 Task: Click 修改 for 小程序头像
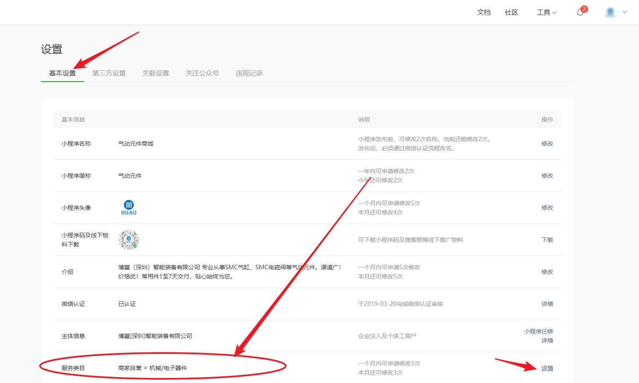[547, 208]
